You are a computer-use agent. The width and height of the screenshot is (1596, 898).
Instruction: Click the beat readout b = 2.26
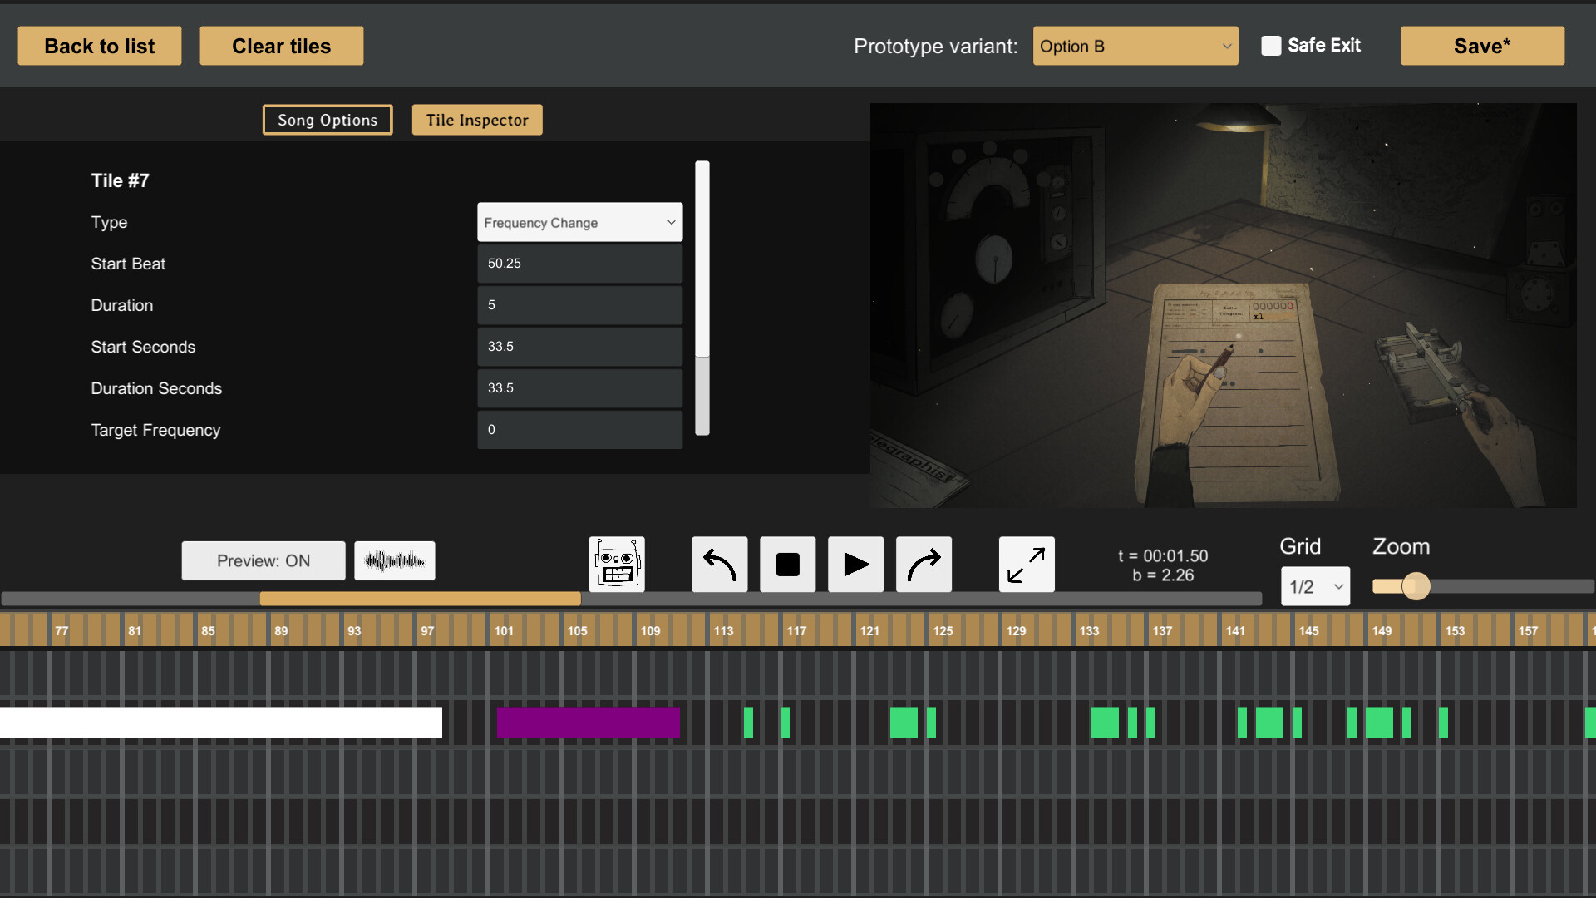coord(1163,575)
